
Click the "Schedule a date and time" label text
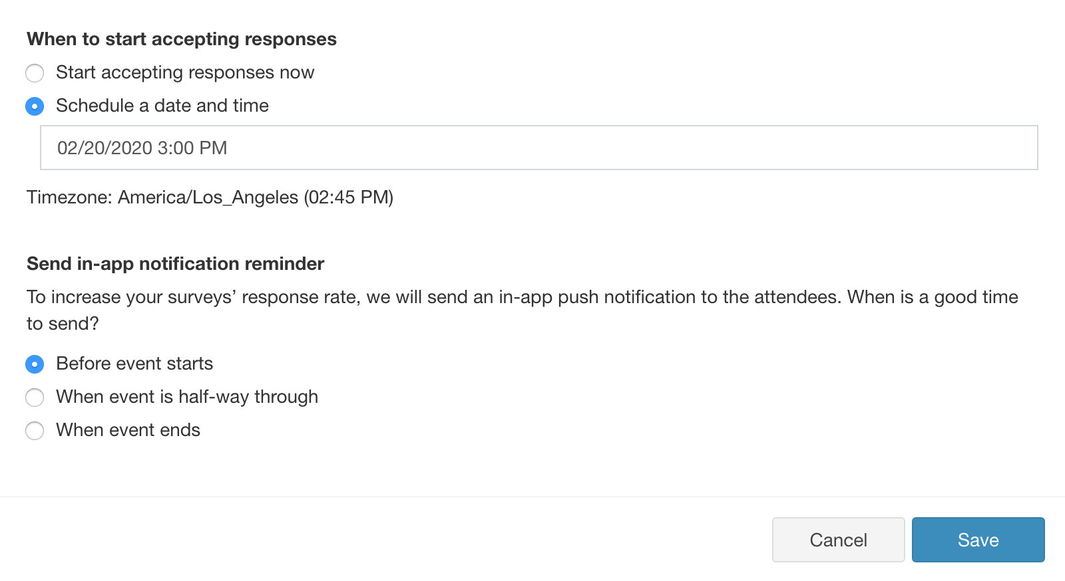[x=162, y=106]
